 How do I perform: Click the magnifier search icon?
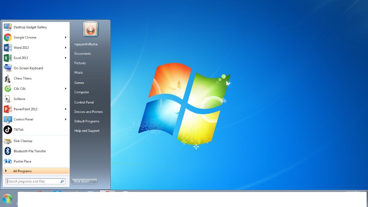[62, 181]
